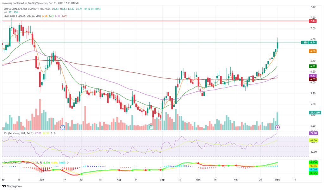Click the yellow 0.096 MACD axis label
The image size is (324, 190).
click(313, 166)
